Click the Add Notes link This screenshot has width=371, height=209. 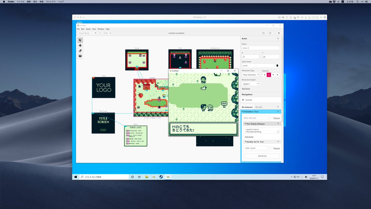(246, 89)
